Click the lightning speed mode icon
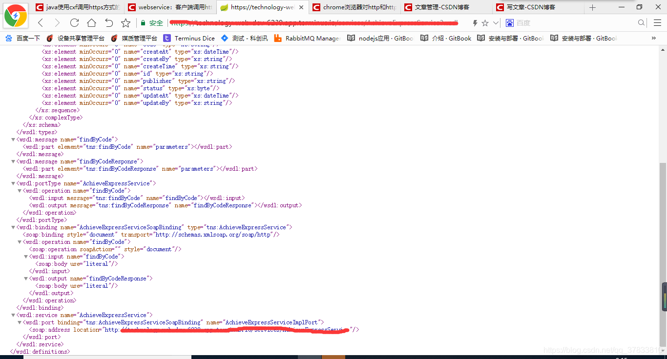This screenshot has height=359, width=667. pyautogui.click(x=475, y=23)
